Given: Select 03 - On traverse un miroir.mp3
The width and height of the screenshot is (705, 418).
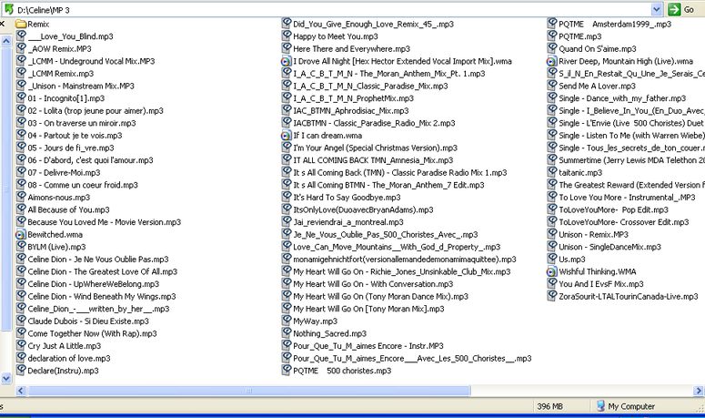Looking at the screenshot, I should [x=82, y=123].
